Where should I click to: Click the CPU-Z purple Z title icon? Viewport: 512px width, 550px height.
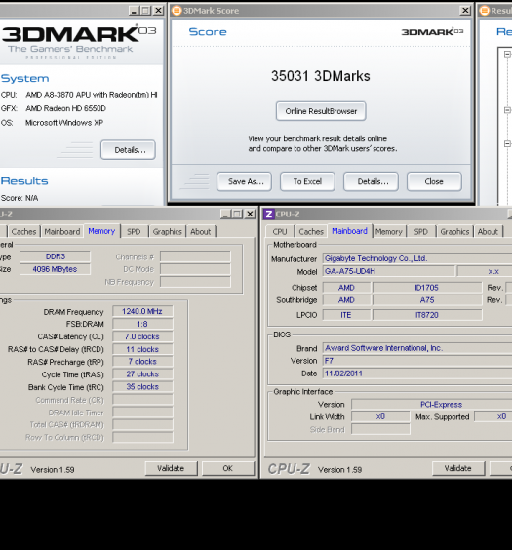point(269,214)
